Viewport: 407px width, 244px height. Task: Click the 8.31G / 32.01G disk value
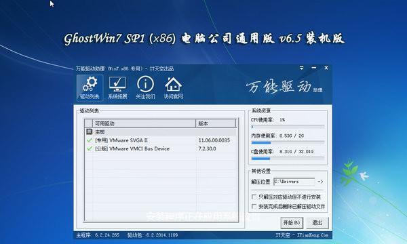[x=296, y=151]
